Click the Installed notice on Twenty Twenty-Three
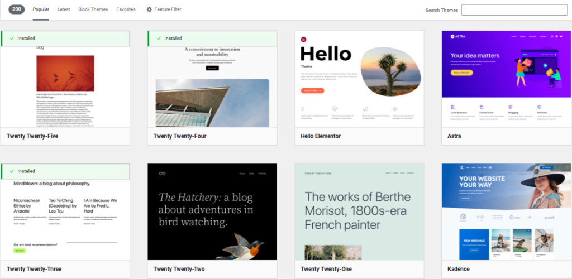572x279 pixels. click(x=65, y=171)
